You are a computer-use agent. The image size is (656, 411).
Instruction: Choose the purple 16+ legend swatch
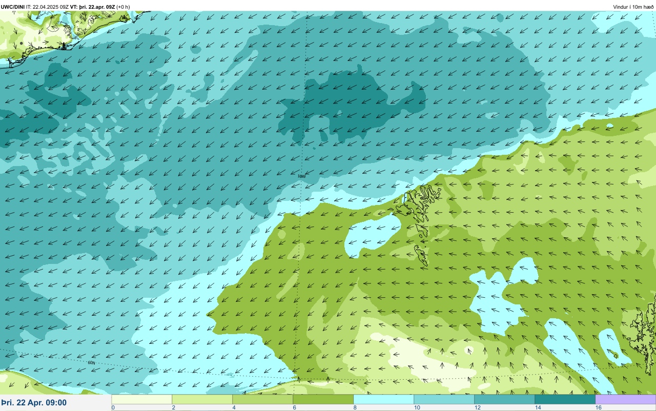tap(626, 399)
